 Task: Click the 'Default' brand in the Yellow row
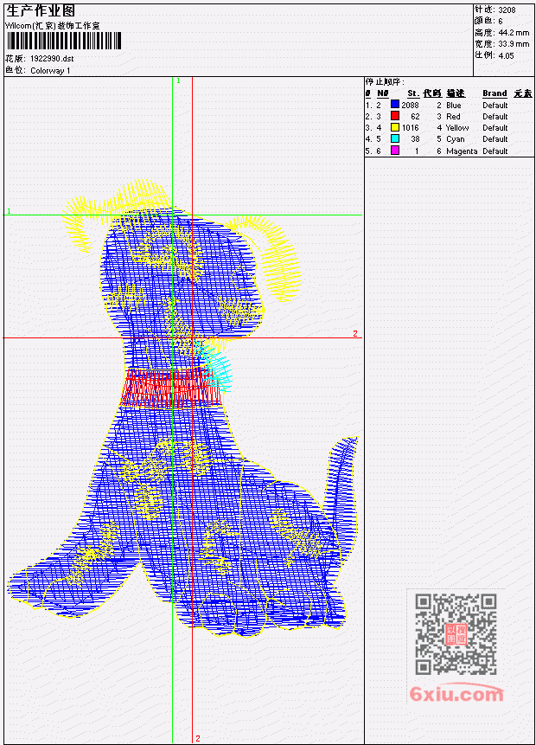pyautogui.click(x=495, y=128)
